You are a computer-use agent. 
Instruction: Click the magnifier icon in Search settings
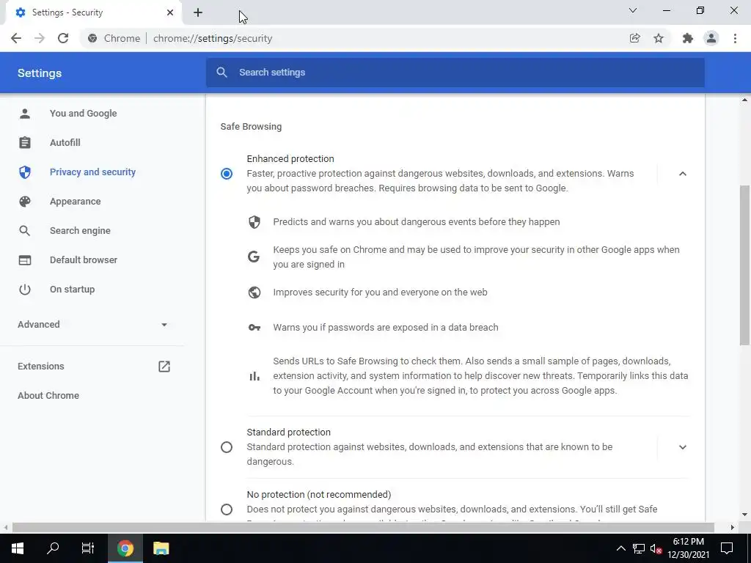pyautogui.click(x=221, y=73)
